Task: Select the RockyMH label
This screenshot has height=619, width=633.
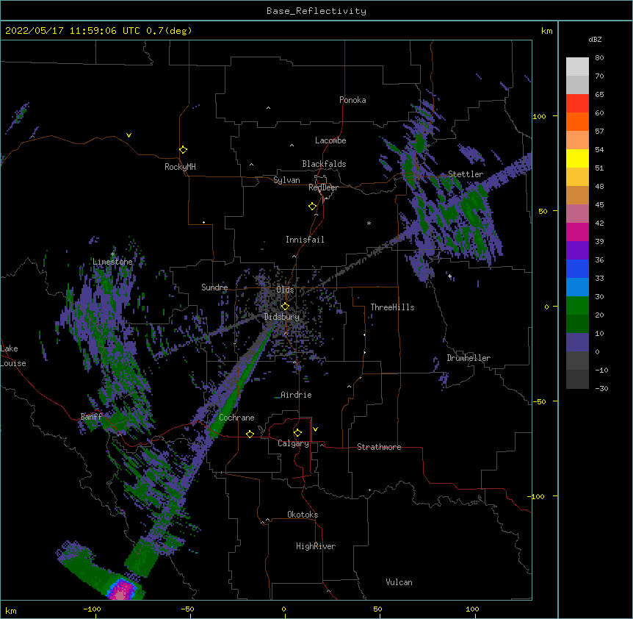Action: click(x=180, y=166)
